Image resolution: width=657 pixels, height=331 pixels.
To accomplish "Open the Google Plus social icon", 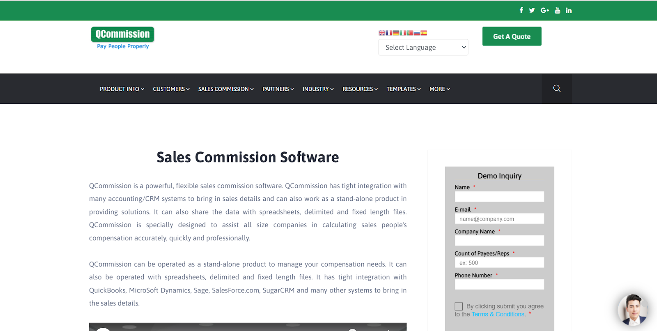I will click(x=545, y=10).
